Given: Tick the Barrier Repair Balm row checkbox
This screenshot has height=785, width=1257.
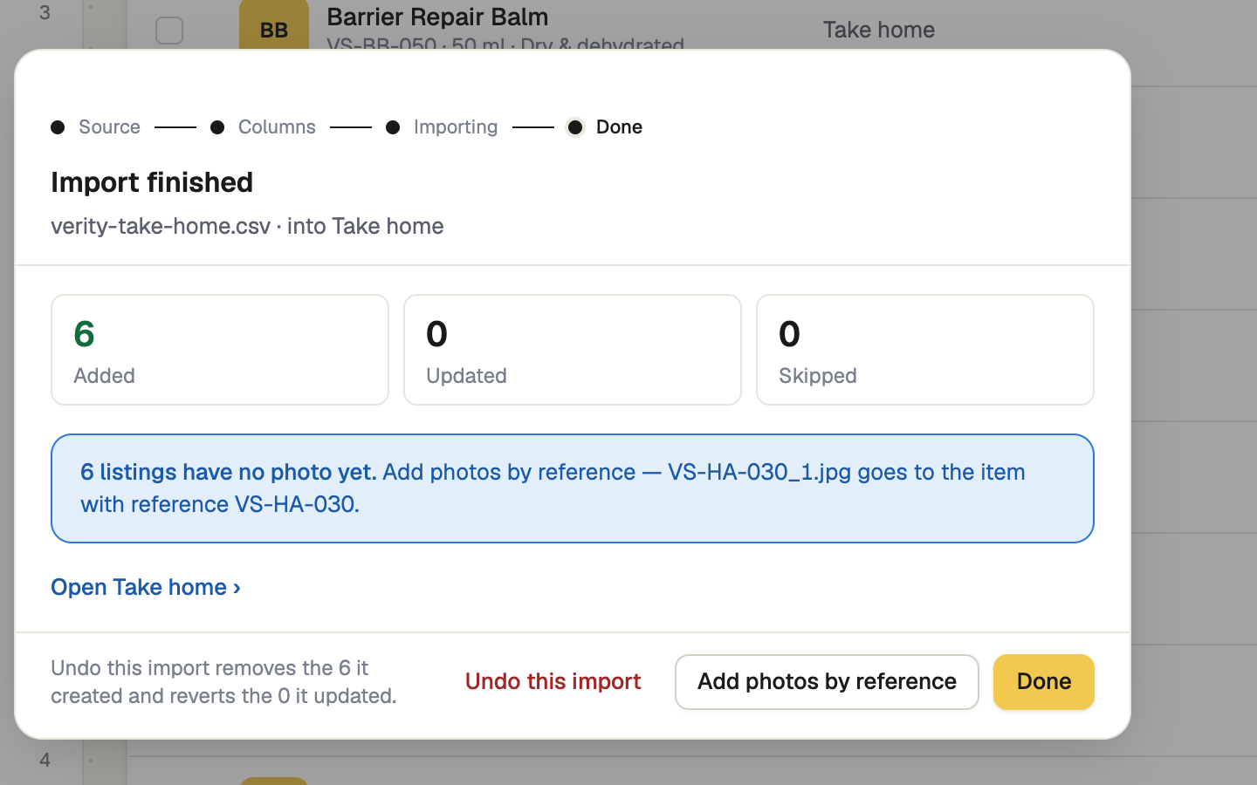Looking at the screenshot, I should [x=169, y=31].
